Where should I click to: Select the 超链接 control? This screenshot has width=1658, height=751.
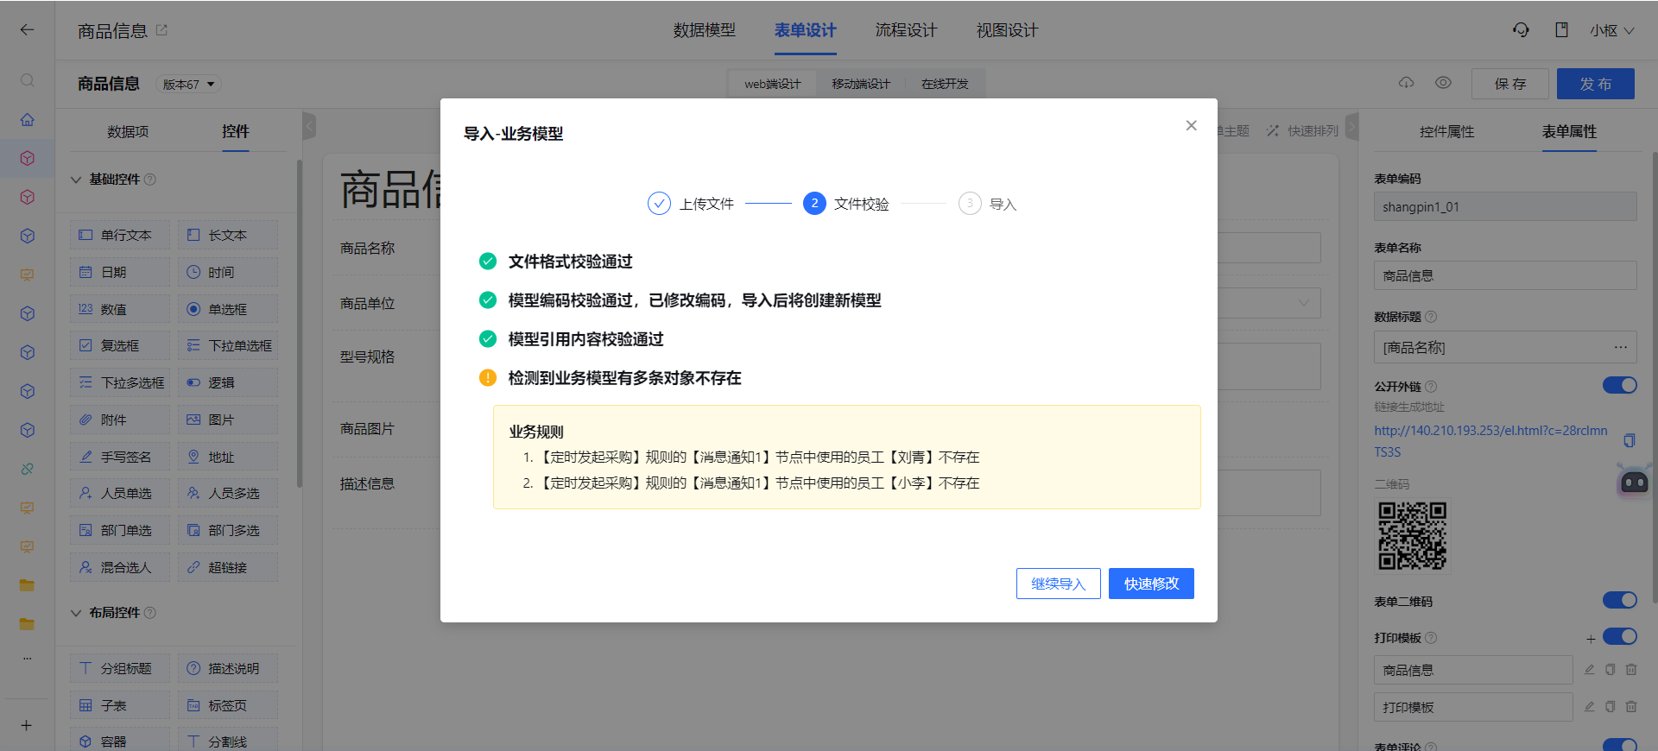[228, 567]
